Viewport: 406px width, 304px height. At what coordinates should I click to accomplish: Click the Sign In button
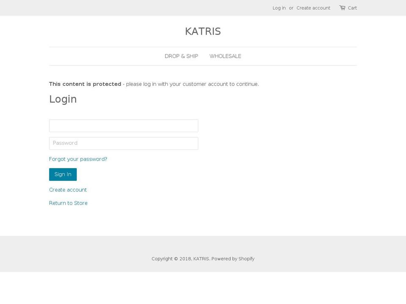(63, 174)
